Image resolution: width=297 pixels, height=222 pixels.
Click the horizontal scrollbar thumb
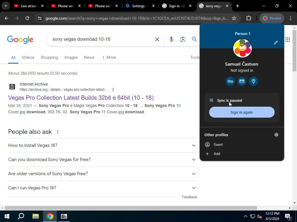click(131, 208)
